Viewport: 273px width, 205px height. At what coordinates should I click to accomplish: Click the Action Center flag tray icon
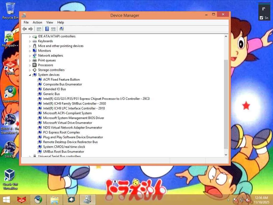(x=235, y=200)
